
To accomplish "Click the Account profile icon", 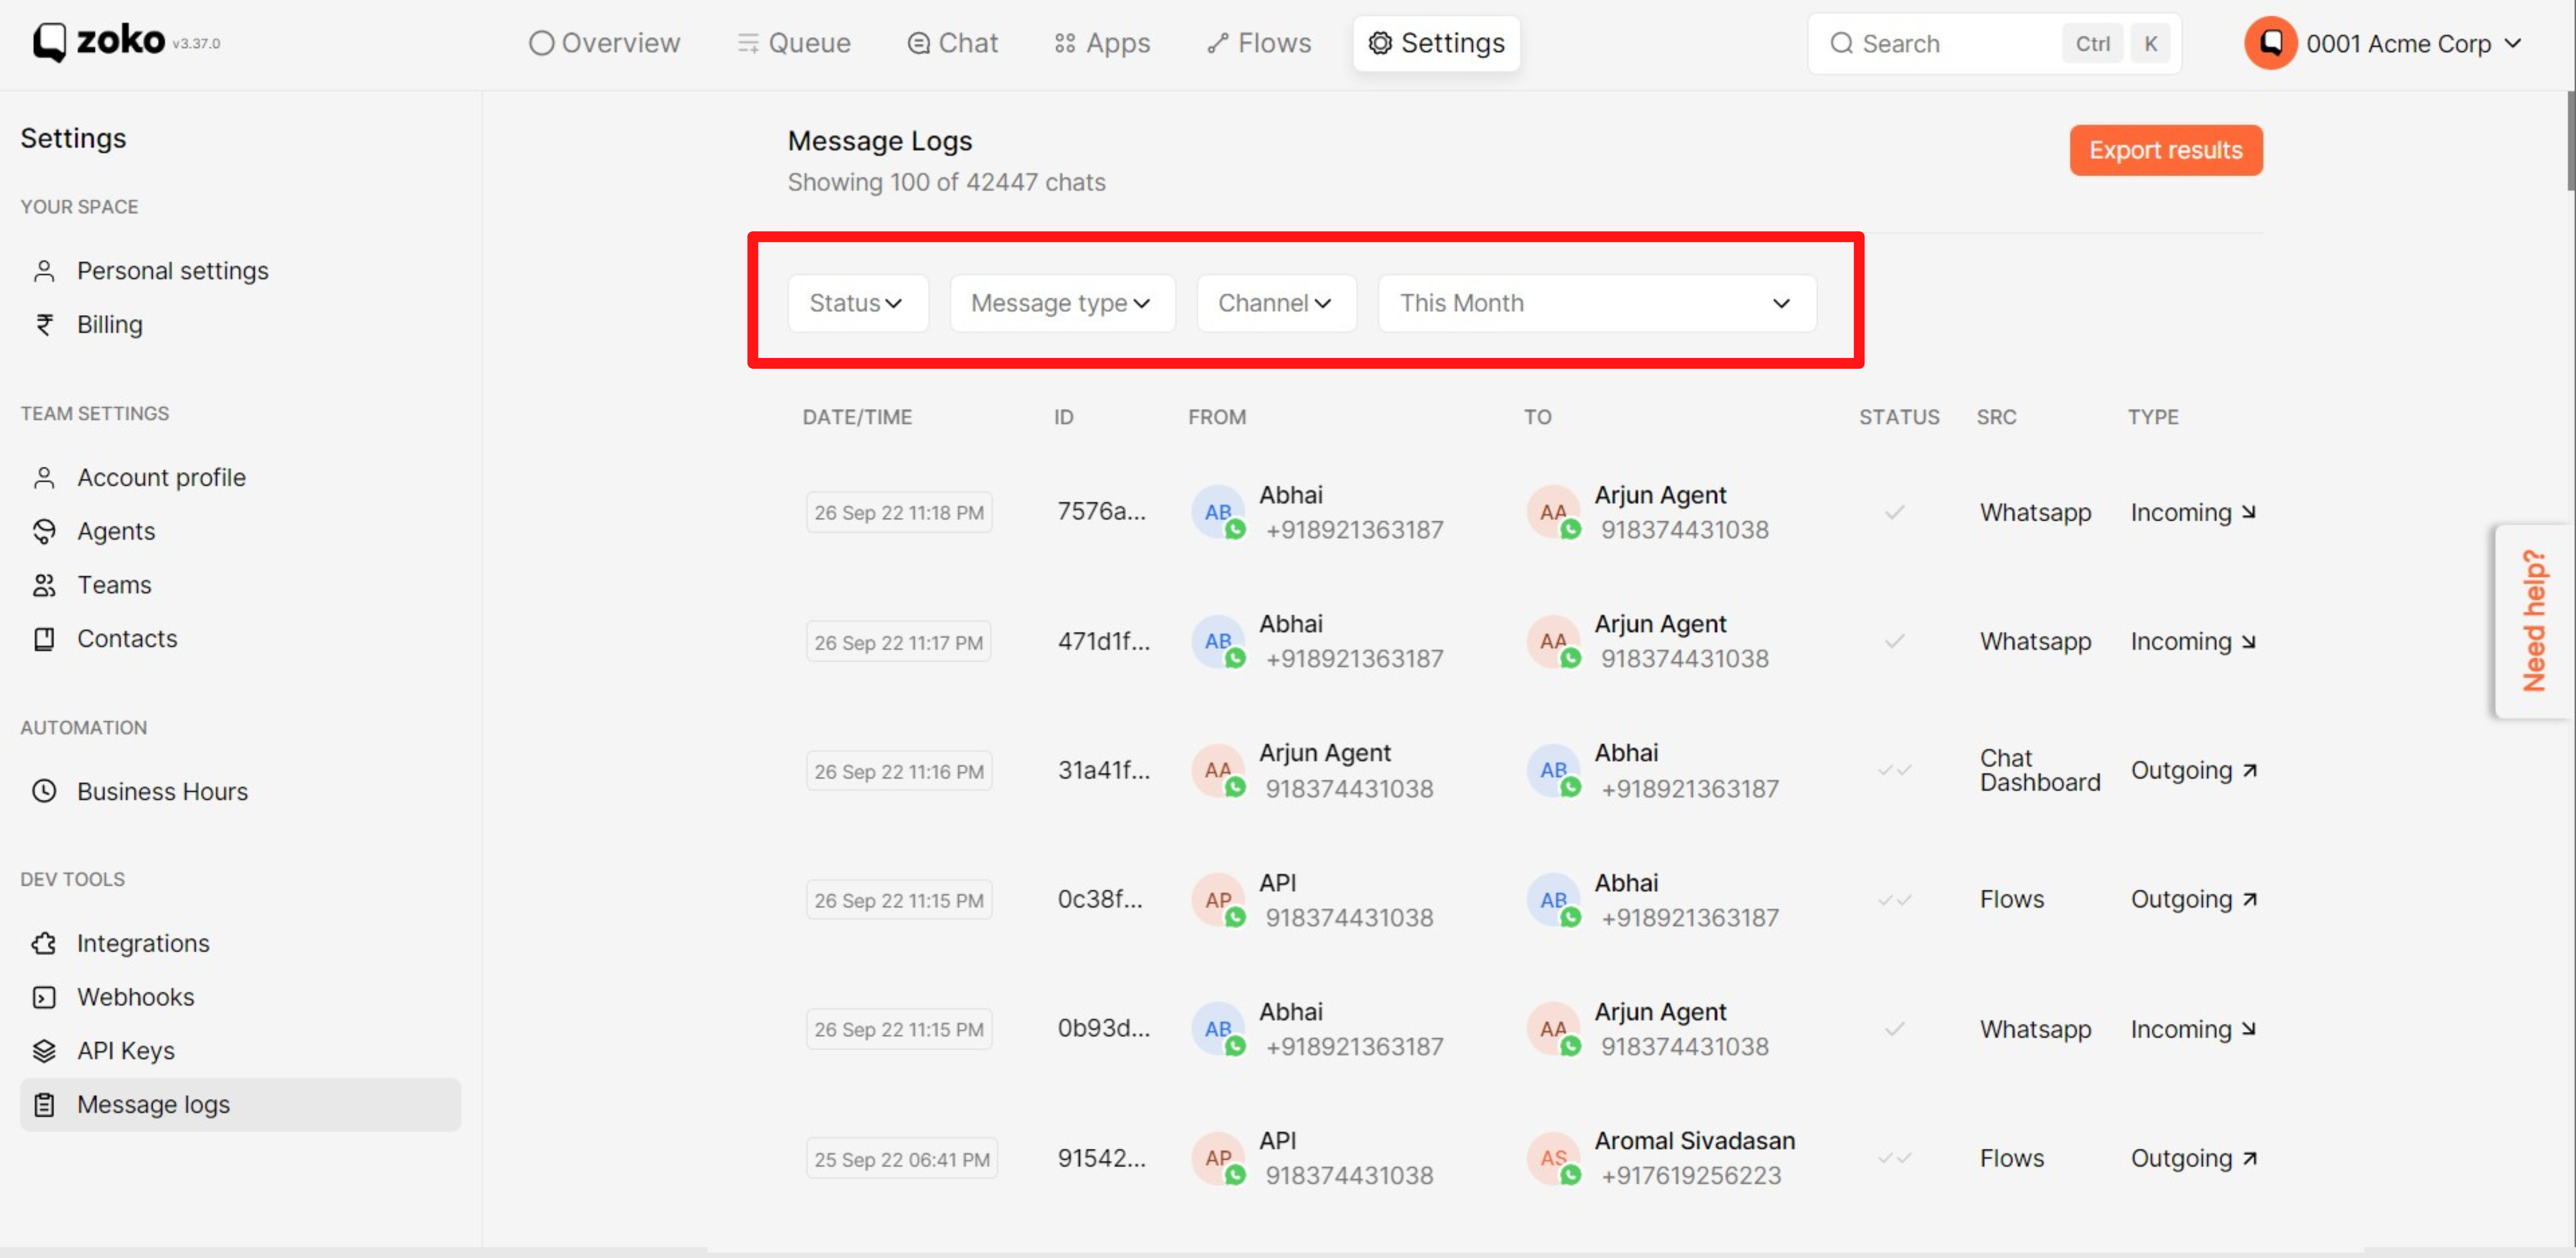I will (x=44, y=478).
